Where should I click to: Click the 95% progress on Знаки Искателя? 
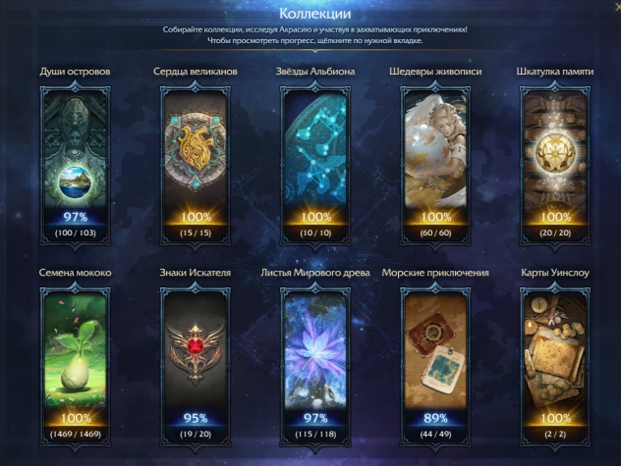(x=196, y=418)
